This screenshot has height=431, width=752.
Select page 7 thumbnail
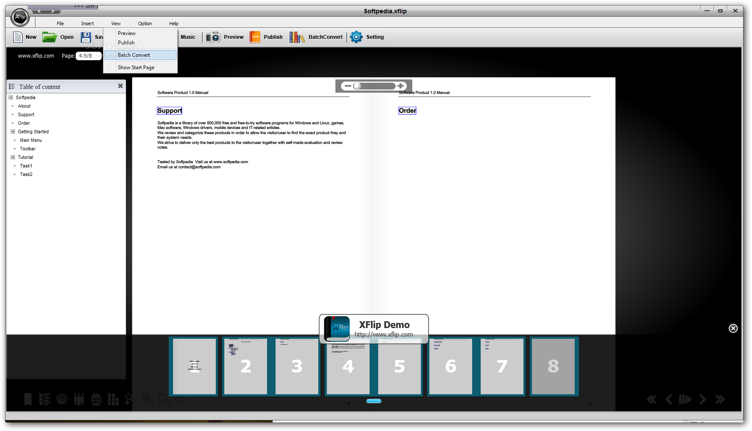pyautogui.click(x=502, y=366)
